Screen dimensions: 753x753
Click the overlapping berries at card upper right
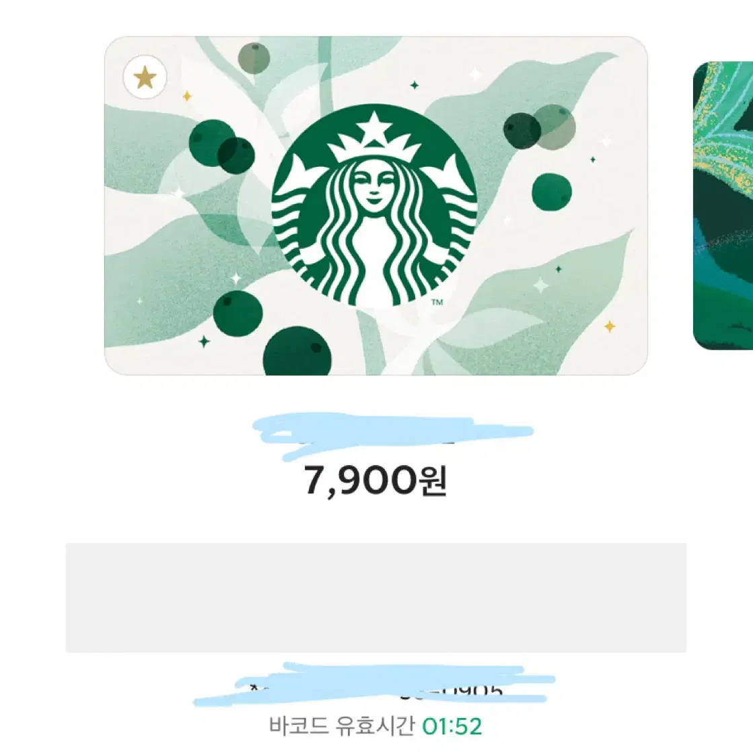point(539,127)
